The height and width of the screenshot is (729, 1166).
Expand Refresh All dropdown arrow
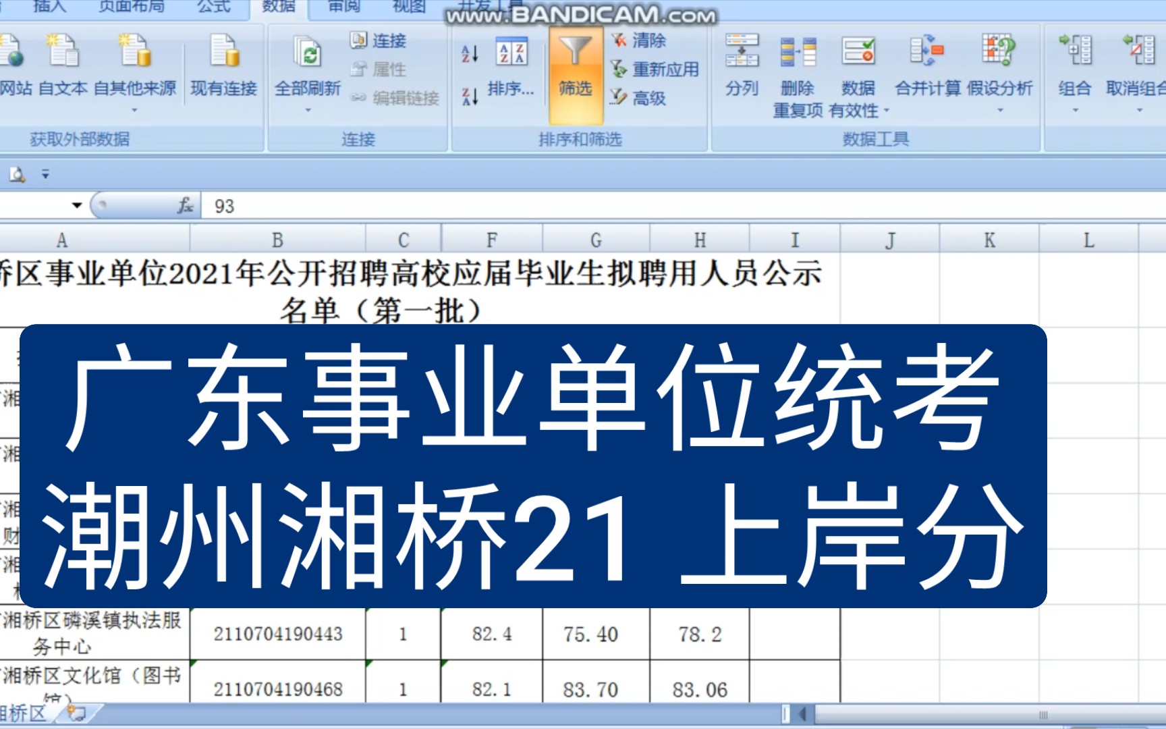(308, 110)
